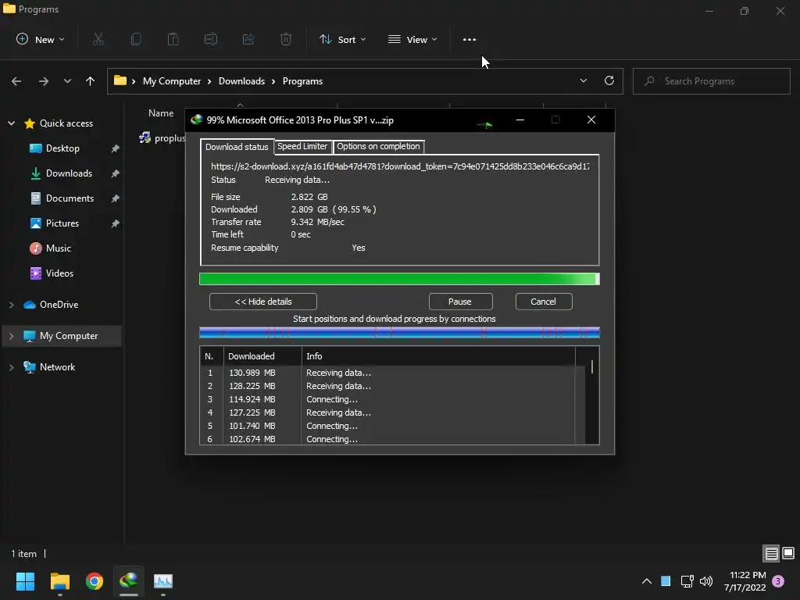Show hidden system tray icons
Image resolution: width=800 pixels, height=600 pixels.
[646, 581]
